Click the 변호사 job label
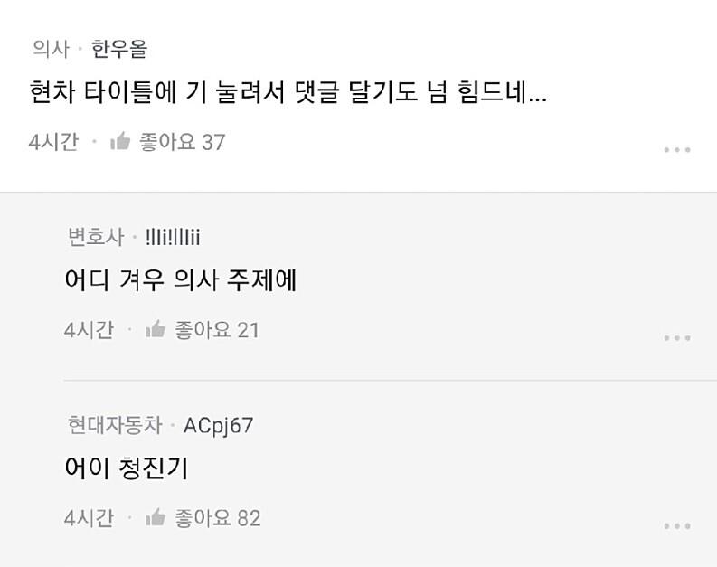The image size is (717, 567). [95, 237]
